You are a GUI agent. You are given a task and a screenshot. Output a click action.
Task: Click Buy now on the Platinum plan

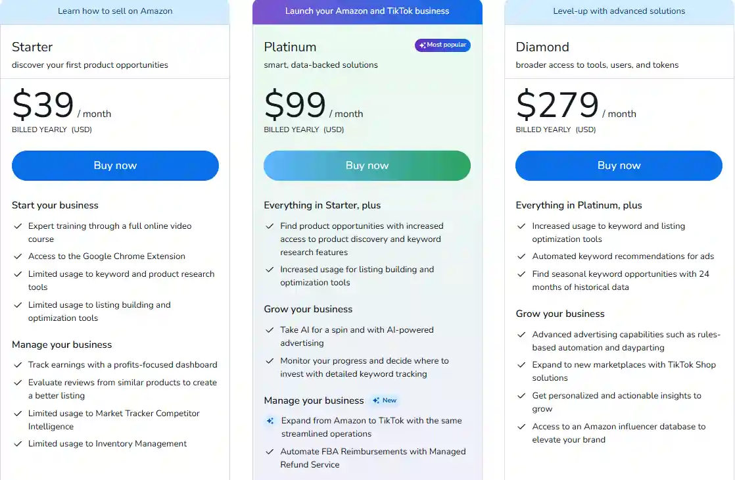click(x=367, y=166)
